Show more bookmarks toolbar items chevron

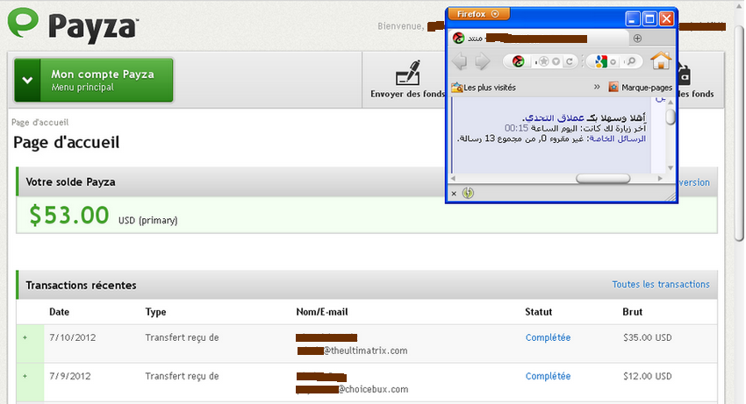(597, 87)
